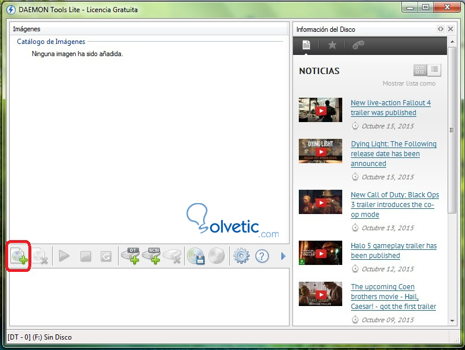This screenshot has height=350, width=465.
Task: Play the Black Ops 3 video thumbnail
Action: click(x=321, y=202)
